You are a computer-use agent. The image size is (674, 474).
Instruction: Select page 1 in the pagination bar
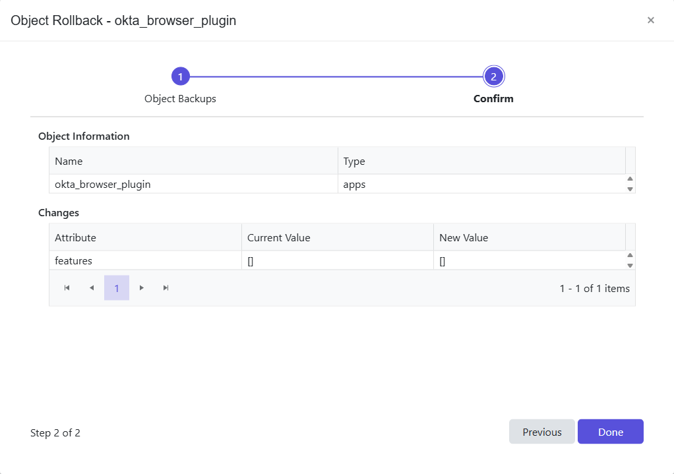pos(117,287)
